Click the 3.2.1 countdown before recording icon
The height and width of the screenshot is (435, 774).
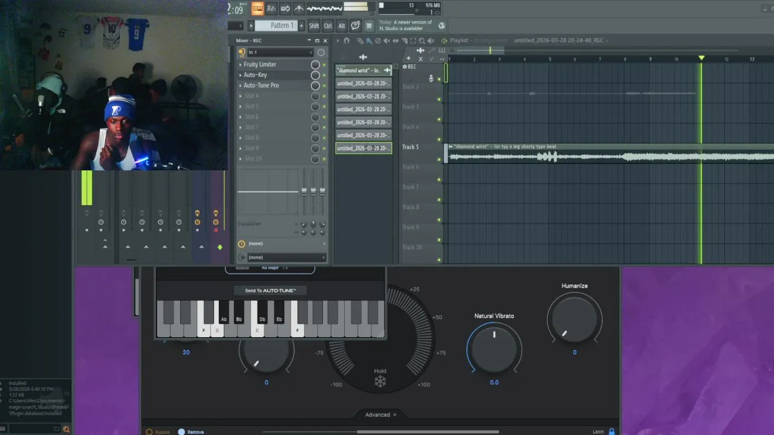tap(272, 8)
